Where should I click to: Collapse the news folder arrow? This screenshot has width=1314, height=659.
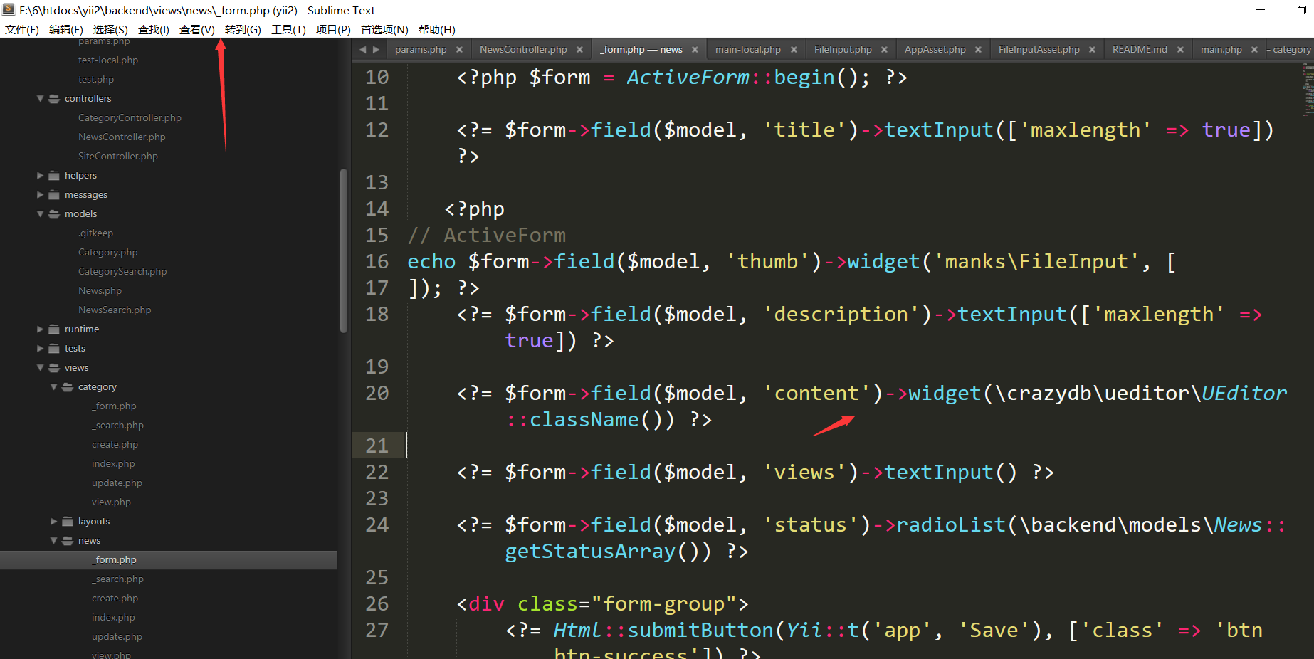tap(54, 541)
